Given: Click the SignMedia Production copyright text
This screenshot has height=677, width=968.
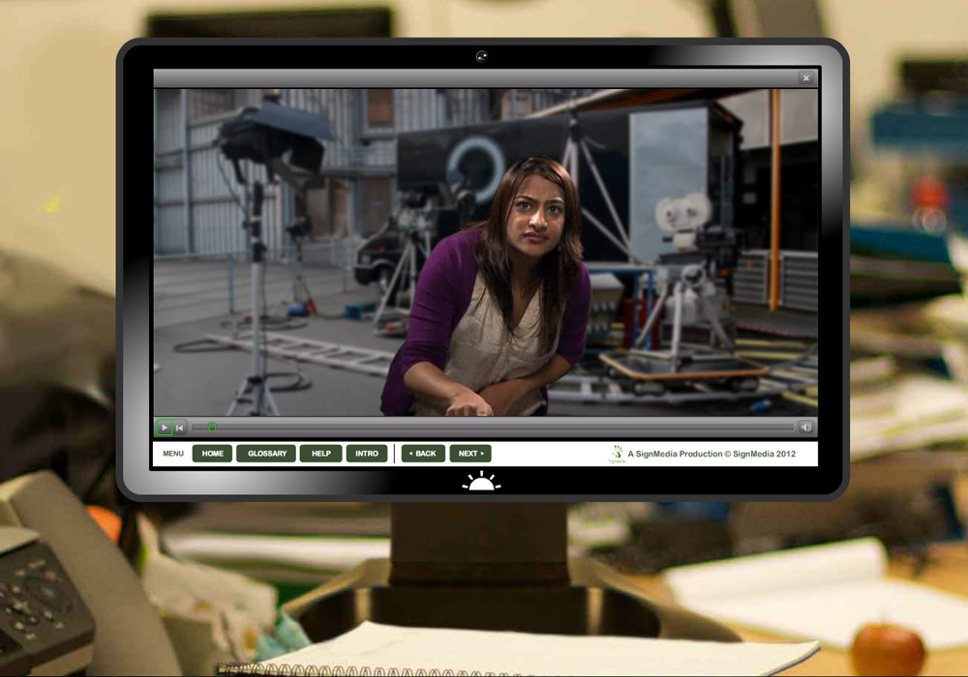Looking at the screenshot, I should pos(711,454).
